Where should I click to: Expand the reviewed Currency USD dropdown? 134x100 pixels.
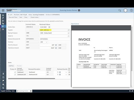click(47, 42)
